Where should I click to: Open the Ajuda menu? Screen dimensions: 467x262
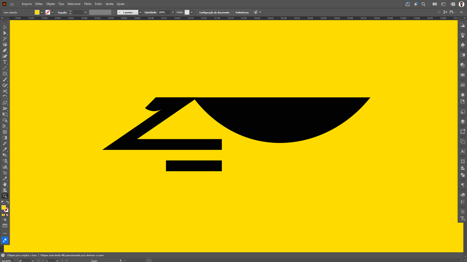[121, 4]
